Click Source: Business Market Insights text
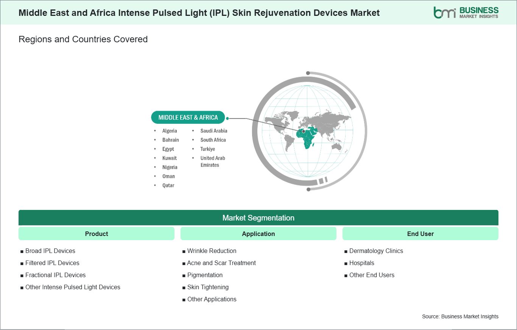The image size is (517, 330). coord(460,316)
